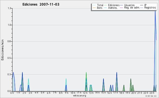This screenshot has width=159, height=98.
Task: Click the Bots orange legend line
Action: 94,8
